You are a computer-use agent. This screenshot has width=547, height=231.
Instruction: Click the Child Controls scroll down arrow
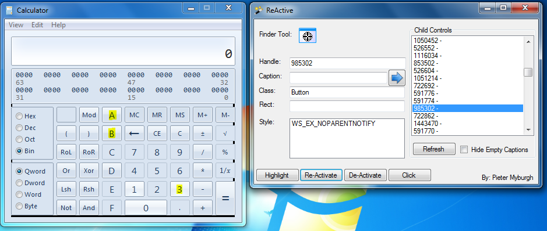[x=528, y=129]
